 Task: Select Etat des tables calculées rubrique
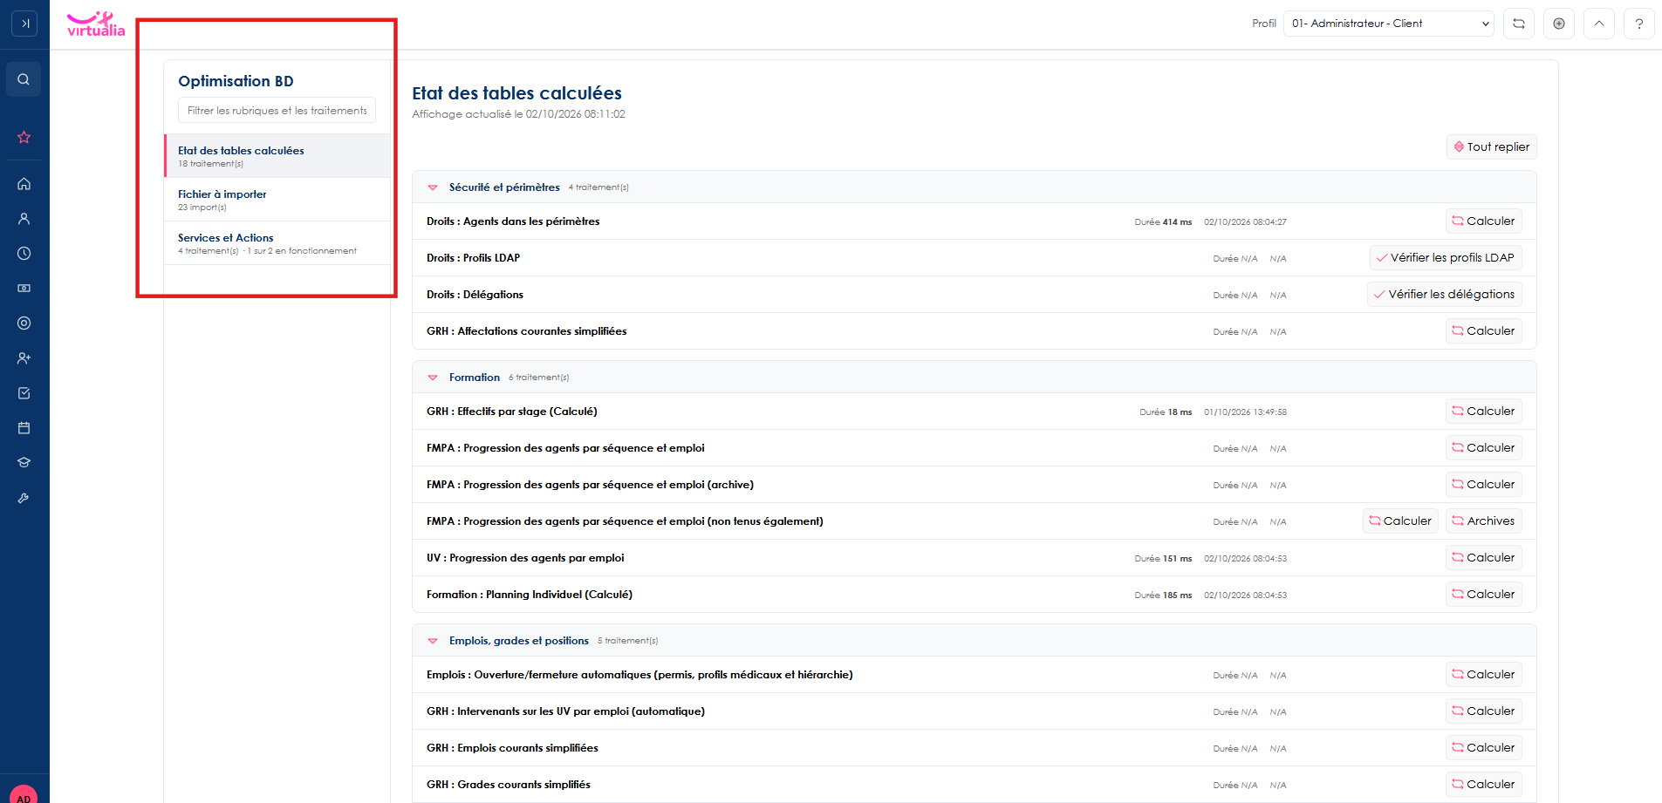pyautogui.click(x=277, y=156)
